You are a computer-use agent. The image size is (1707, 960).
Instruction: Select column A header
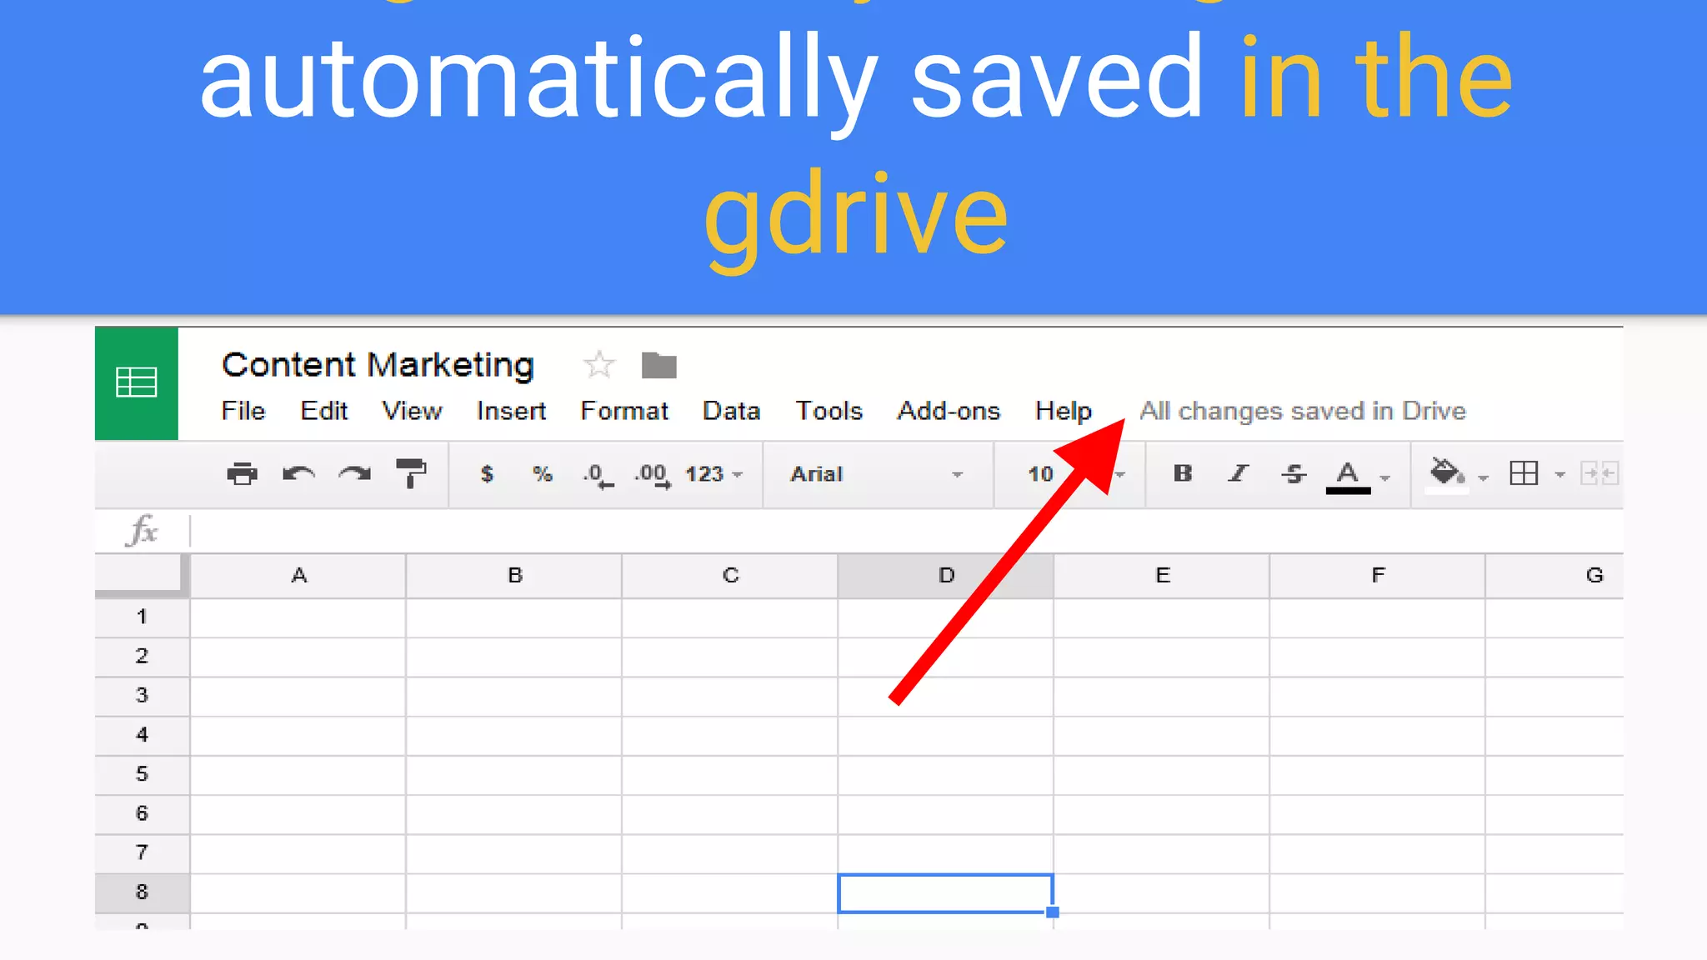[x=298, y=576]
